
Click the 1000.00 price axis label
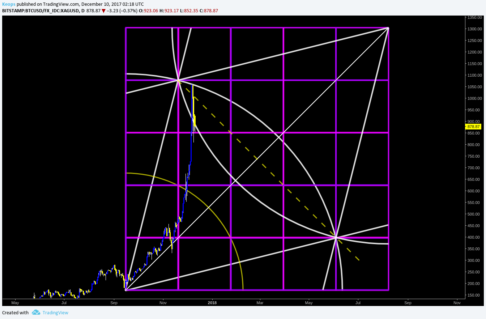pos(474,98)
